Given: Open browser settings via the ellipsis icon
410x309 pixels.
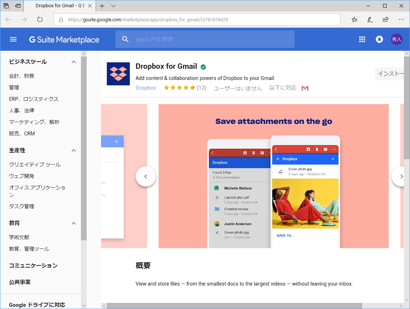Looking at the screenshot, I should pos(401,19).
